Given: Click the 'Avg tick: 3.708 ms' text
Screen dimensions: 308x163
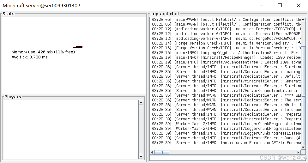Looking at the screenshot, I should [29, 57].
